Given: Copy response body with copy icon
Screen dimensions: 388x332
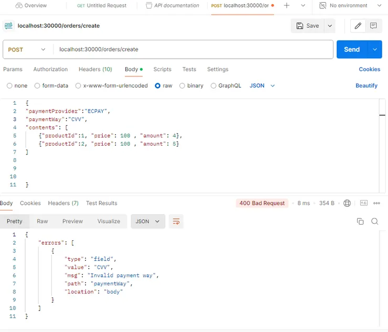Looking at the screenshot, I should tap(360, 222).
